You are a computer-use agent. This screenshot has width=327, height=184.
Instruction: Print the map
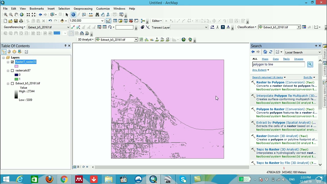point(21,21)
